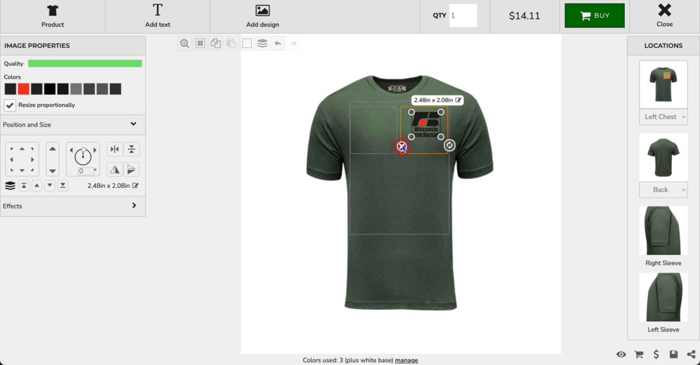This screenshot has height=365, width=700.
Task: Uncheck Resize proportionally
Action: point(10,105)
